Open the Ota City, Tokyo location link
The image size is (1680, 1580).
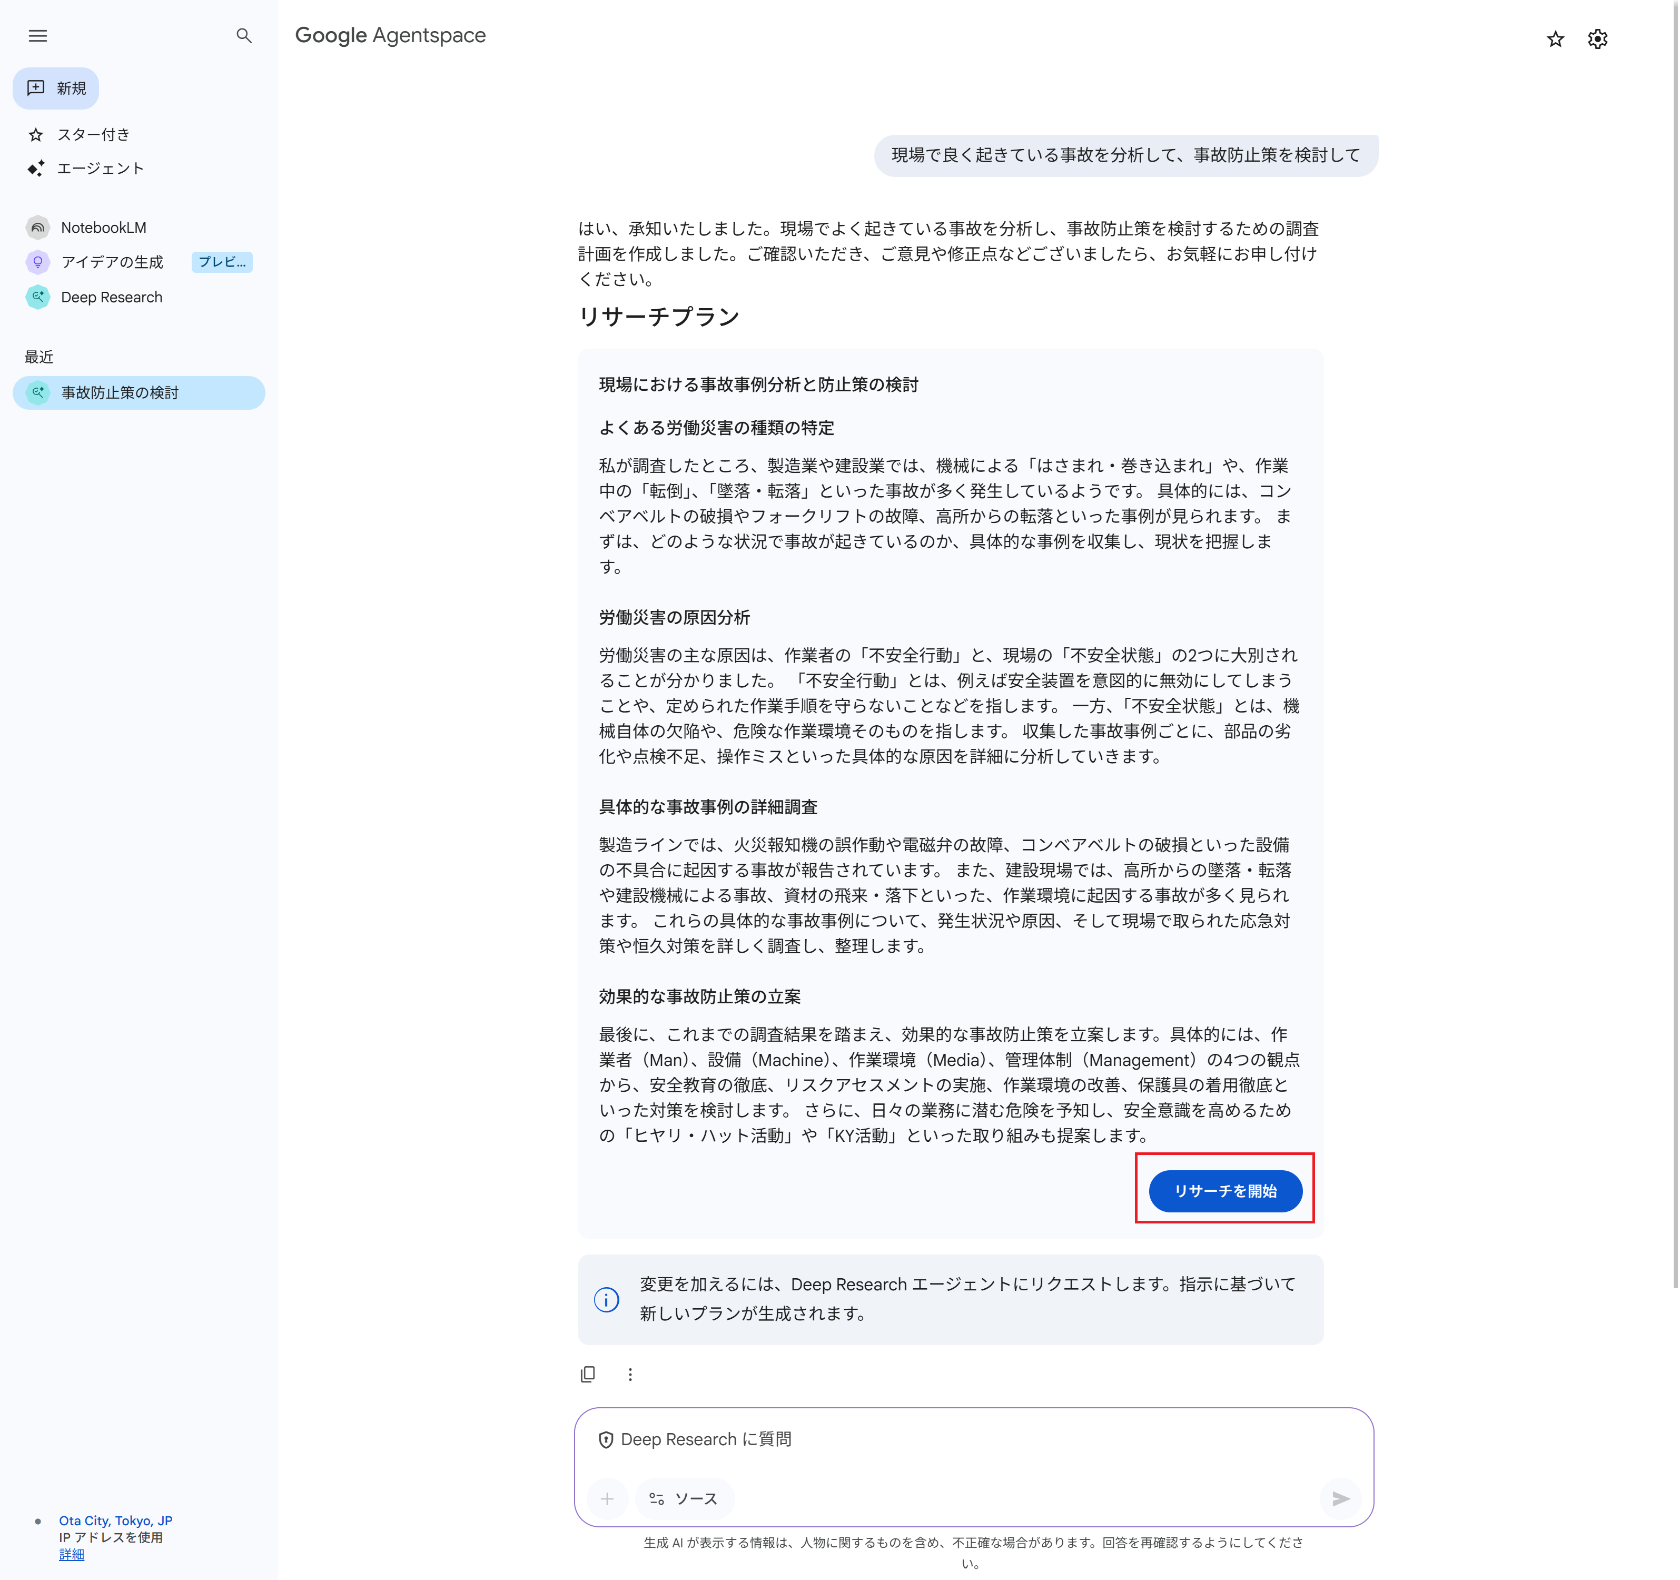coord(114,1521)
